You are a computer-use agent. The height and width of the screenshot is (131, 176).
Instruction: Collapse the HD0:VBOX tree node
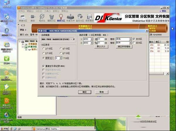point(20,42)
